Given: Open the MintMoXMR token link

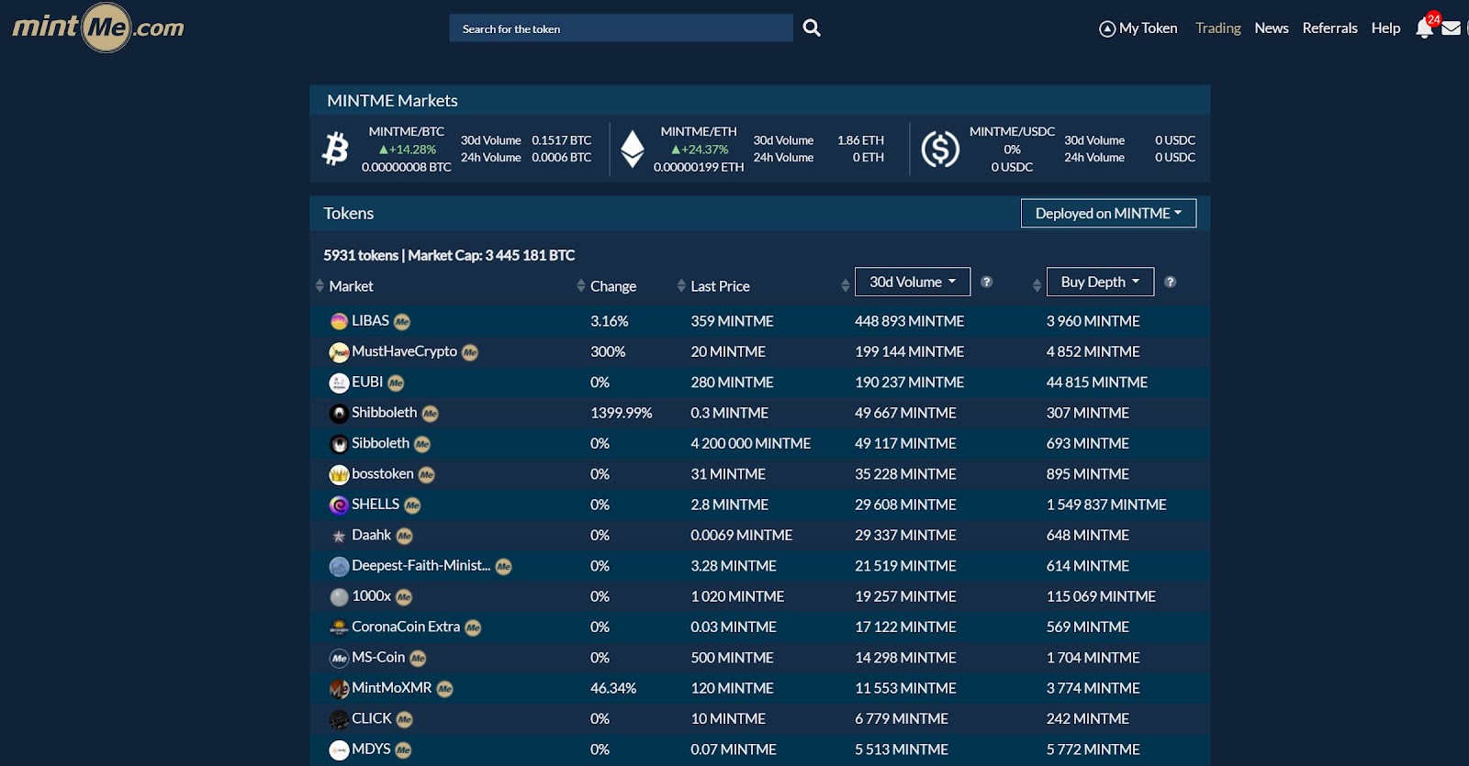Looking at the screenshot, I should (x=391, y=688).
